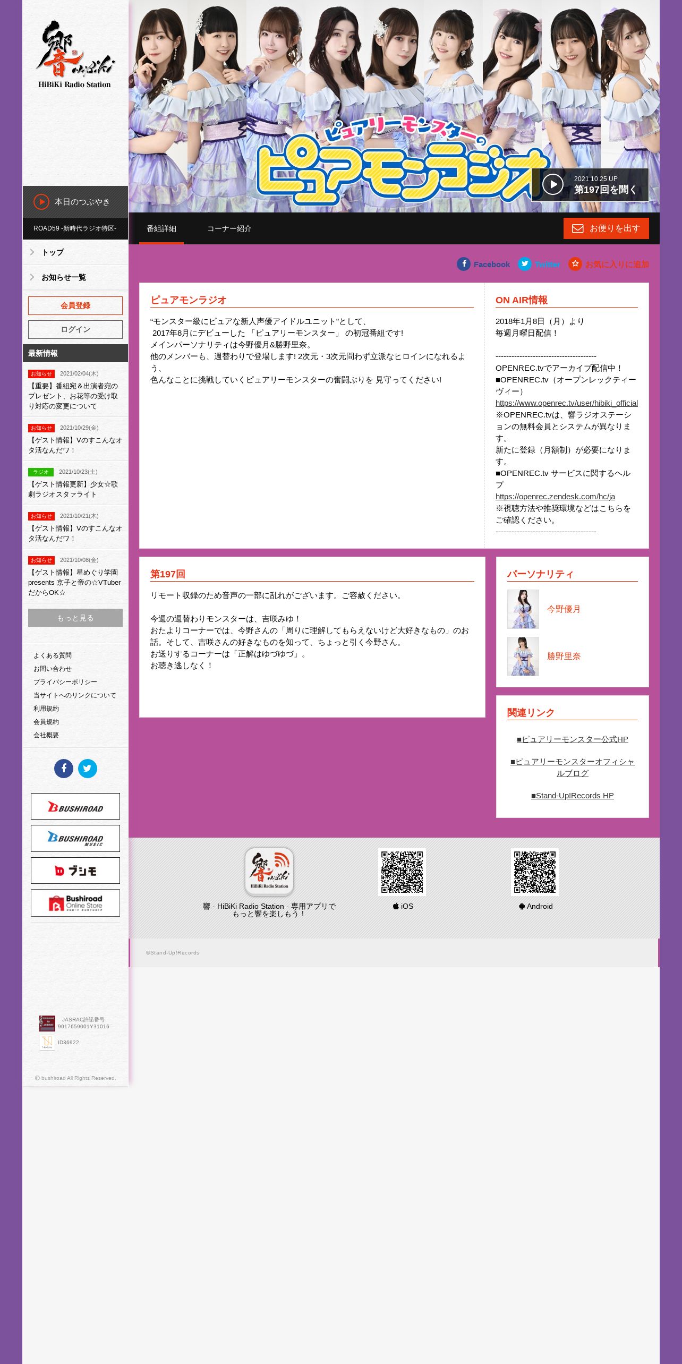Click the Android QR code
The height and width of the screenshot is (1364, 682).
coord(535,872)
